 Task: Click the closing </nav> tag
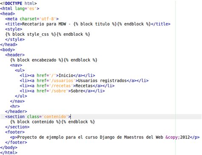[17, 101]
